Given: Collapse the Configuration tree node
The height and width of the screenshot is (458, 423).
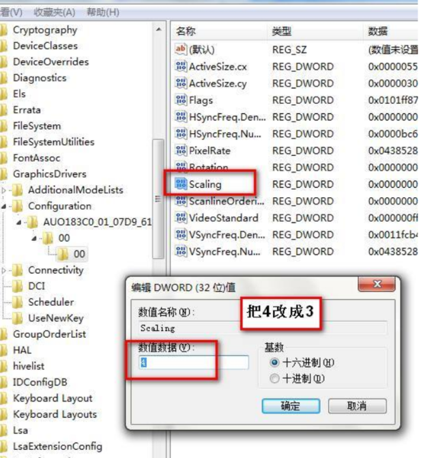Looking at the screenshot, I should point(3,206).
